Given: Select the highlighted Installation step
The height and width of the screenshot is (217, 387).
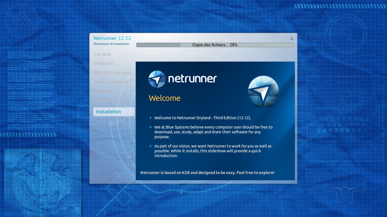Looking at the screenshot, I should click(114, 112).
